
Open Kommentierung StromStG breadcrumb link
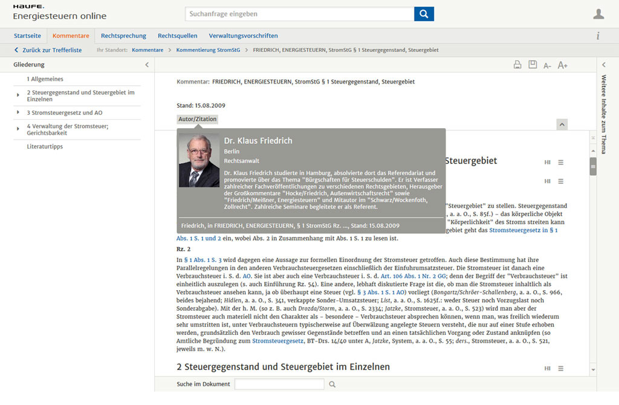(208, 50)
